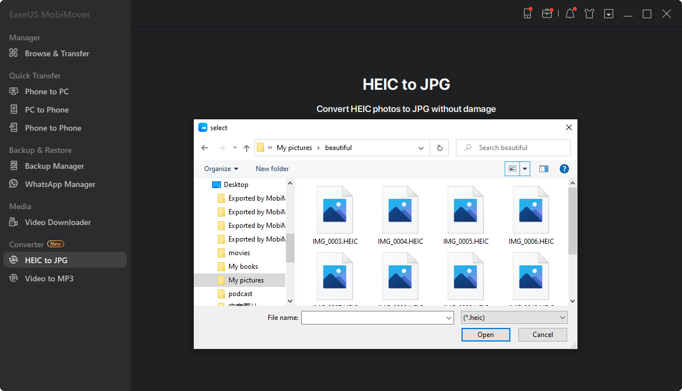Open Backup Manager
The image size is (682, 391).
[x=55, y=166]
